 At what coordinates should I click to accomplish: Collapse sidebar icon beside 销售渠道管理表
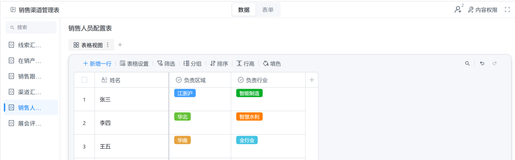pyautogui.click(x=13, y=10)
